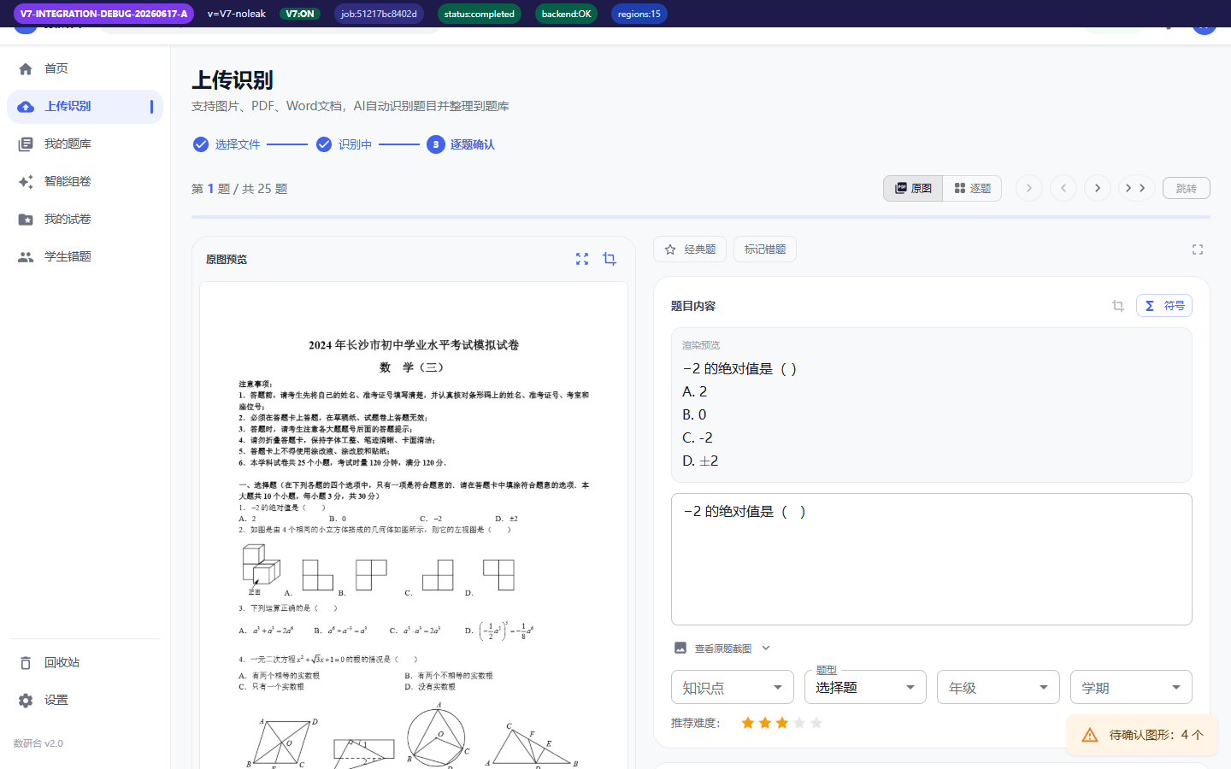
Task: Click into the question text editor
Action: tap(932, 559)
